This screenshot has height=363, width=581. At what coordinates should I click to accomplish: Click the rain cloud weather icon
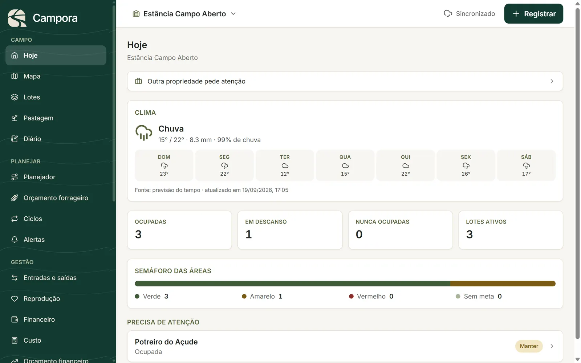144,133
